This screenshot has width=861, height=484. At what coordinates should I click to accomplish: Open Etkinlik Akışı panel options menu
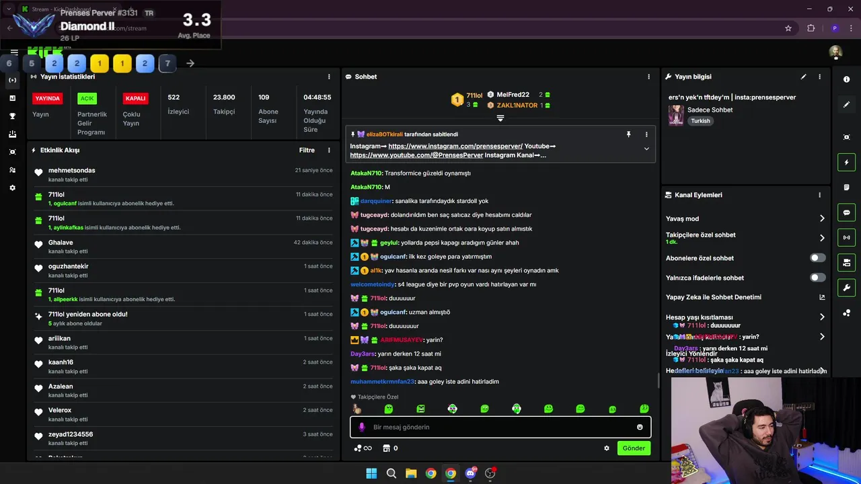pos(329,151)
